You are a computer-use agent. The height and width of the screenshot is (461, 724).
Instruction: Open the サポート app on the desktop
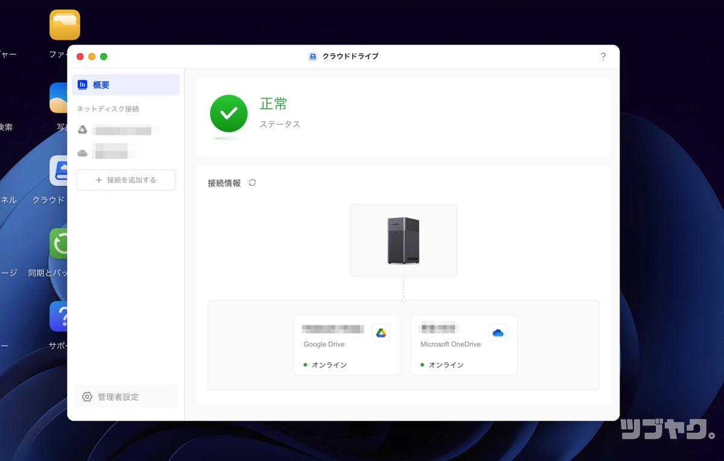click(59, 317)
